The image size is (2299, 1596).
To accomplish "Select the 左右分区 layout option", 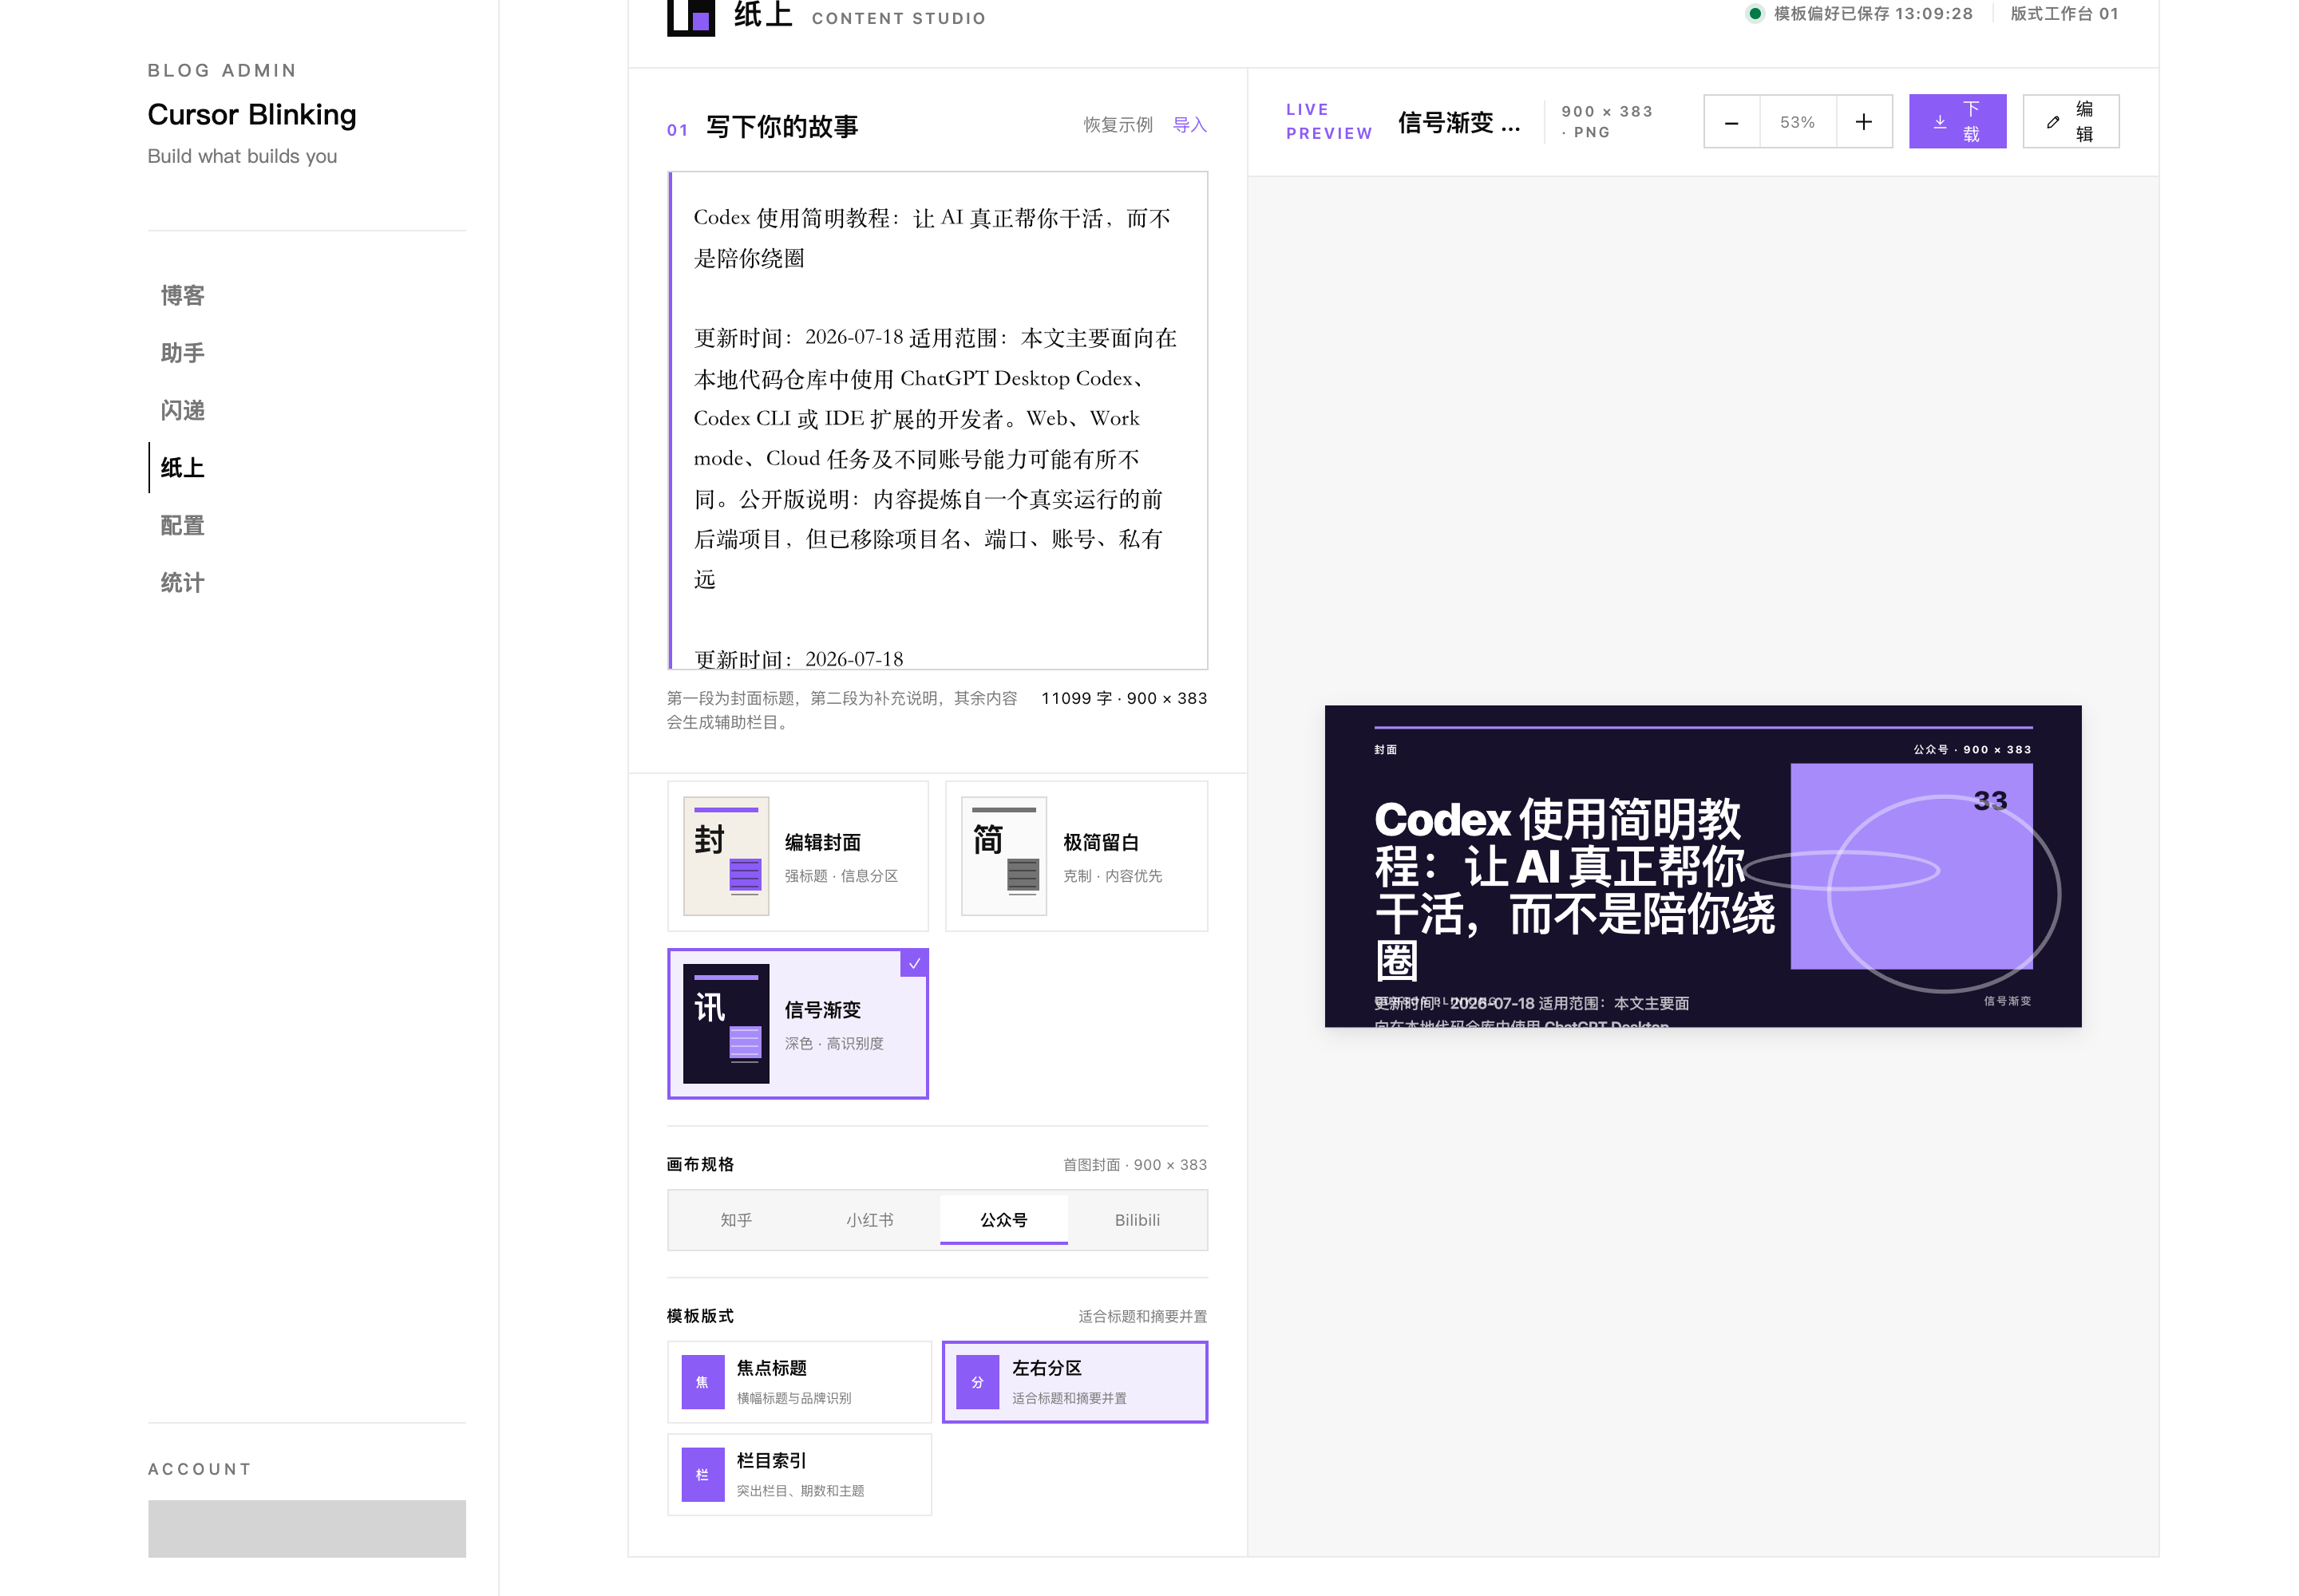I will (1075, 1382).
